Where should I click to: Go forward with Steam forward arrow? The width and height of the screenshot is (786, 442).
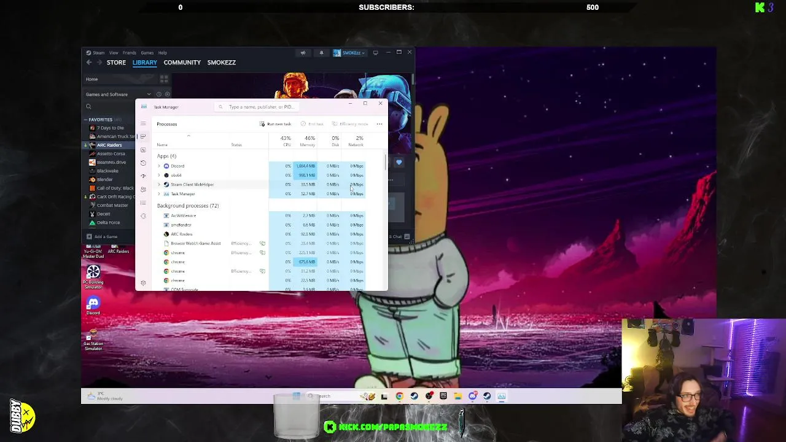pos(99,62)
